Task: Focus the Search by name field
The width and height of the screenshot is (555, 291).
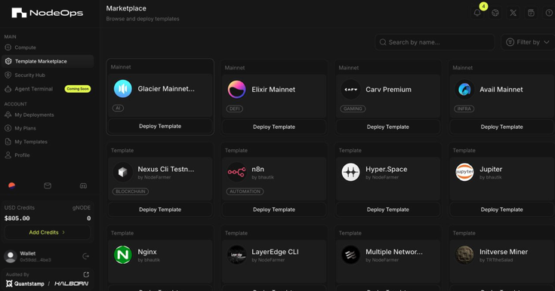Action: [435, 42]
